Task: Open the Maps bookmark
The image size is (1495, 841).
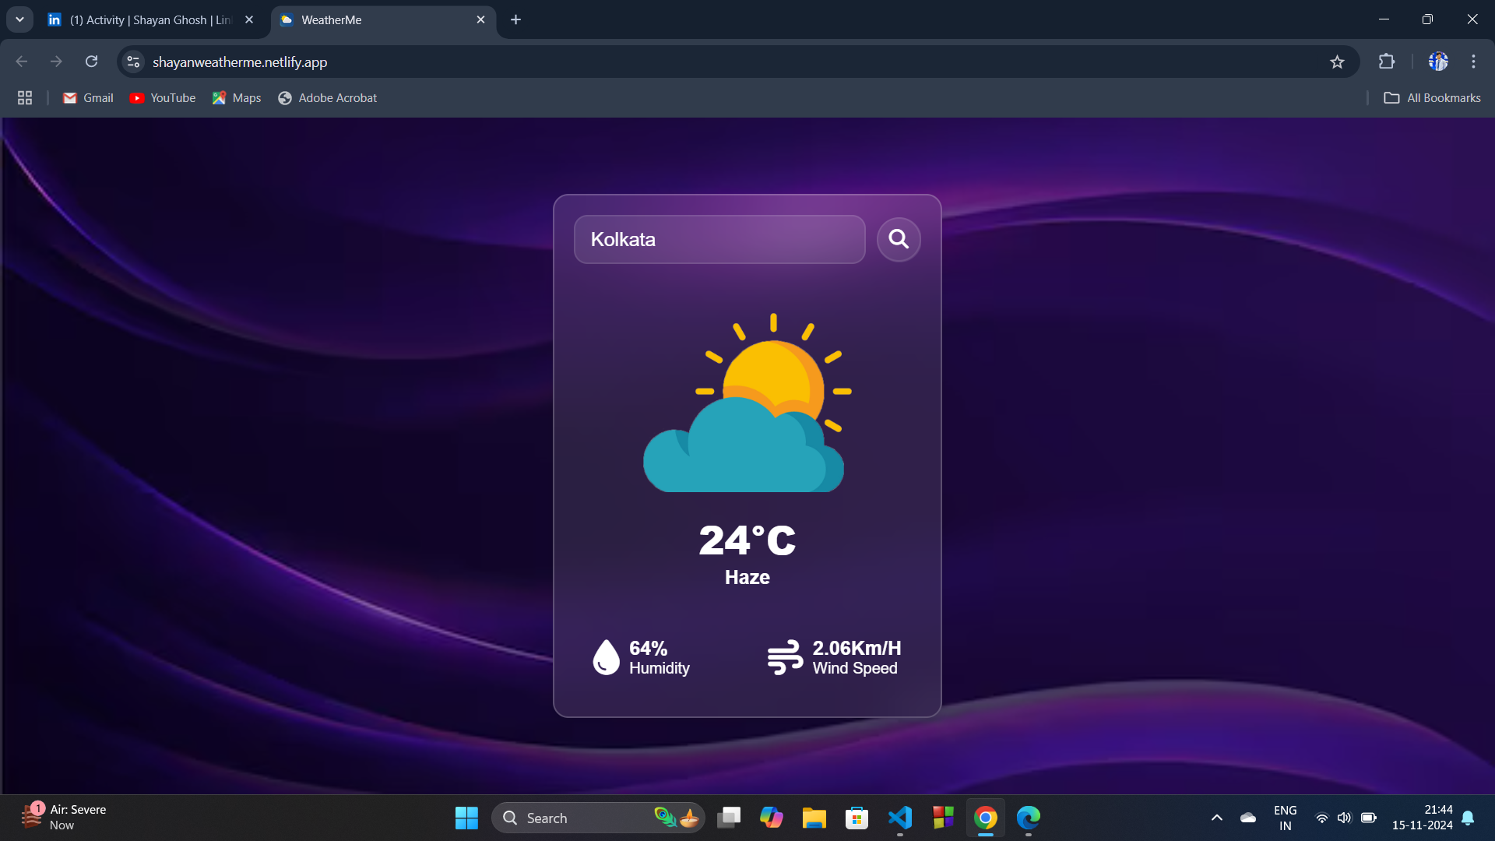Action: tap(237, 98)
